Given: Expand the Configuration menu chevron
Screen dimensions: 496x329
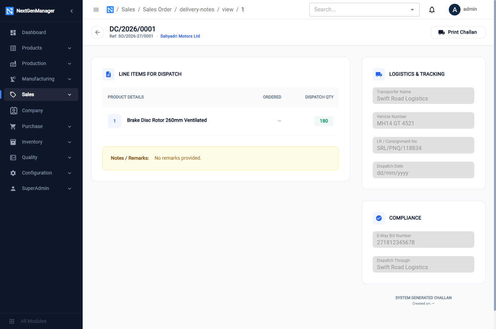Looking at the screenshot, I should (x=70, y=173).
